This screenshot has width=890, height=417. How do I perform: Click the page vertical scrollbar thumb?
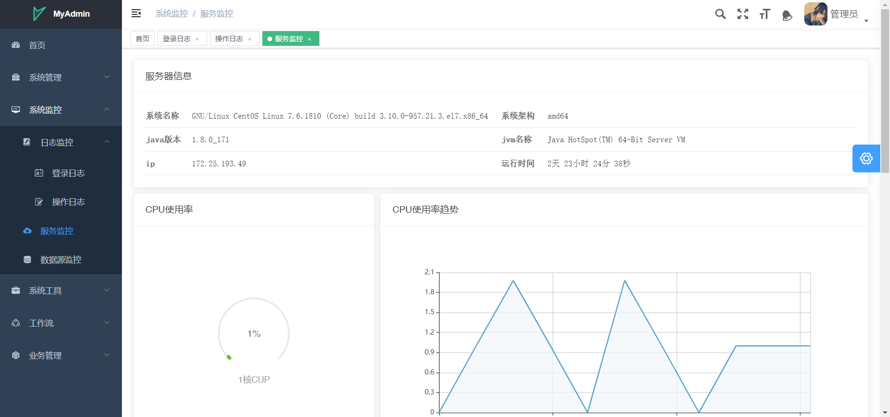pos(885,91)
